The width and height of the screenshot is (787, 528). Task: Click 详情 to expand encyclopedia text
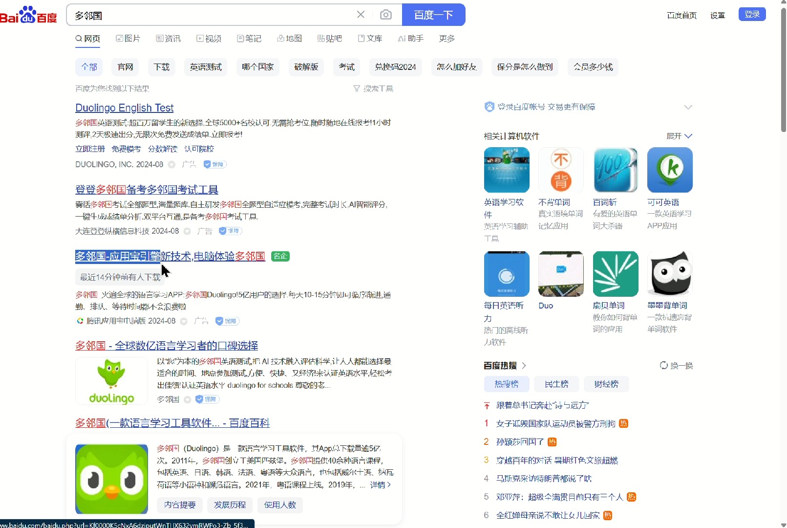(x=380, y=485)
